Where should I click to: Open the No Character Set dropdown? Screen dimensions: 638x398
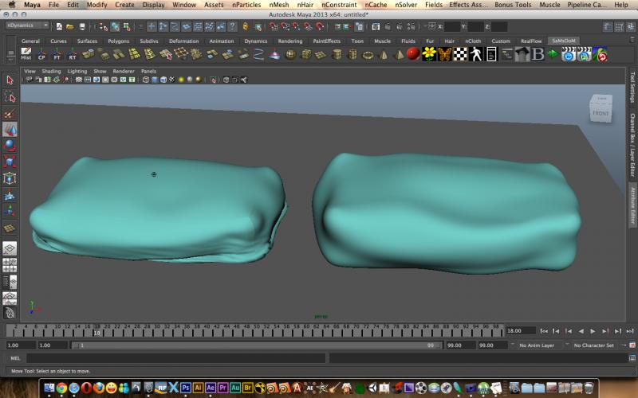(x=594, y=345)
